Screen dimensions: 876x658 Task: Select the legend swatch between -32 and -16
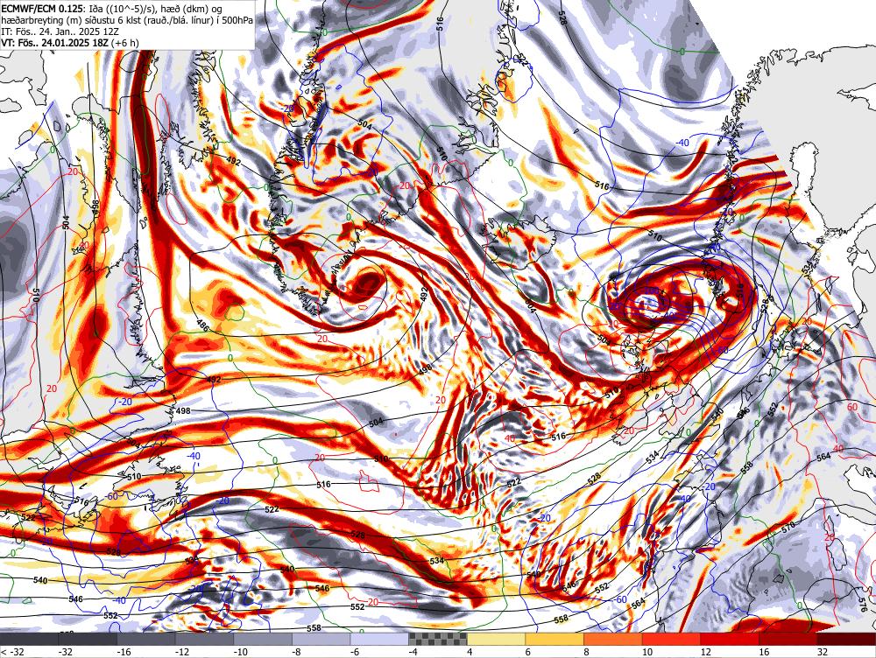pos(88,639)
